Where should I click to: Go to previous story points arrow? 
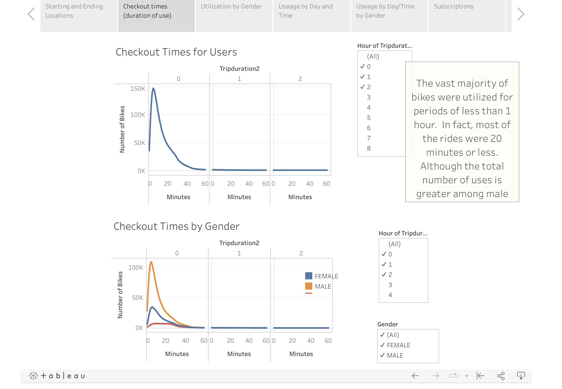[x=31, y=14]
